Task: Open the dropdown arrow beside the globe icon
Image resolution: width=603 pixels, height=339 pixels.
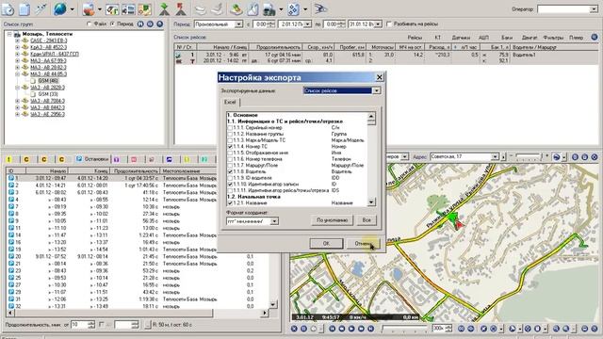Action: pos(72,8)
